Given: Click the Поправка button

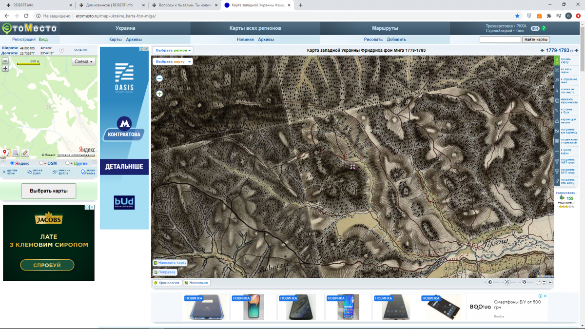Looking at the screenshot, I should click(164, 272).
